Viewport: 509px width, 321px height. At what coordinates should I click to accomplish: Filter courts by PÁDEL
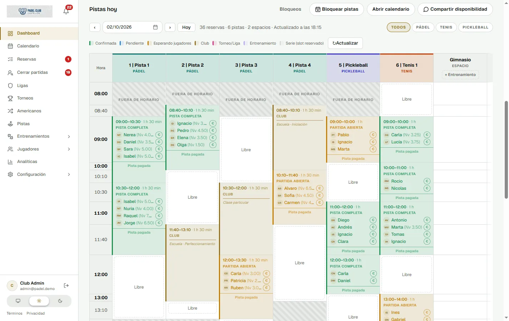tap(423, 27)
